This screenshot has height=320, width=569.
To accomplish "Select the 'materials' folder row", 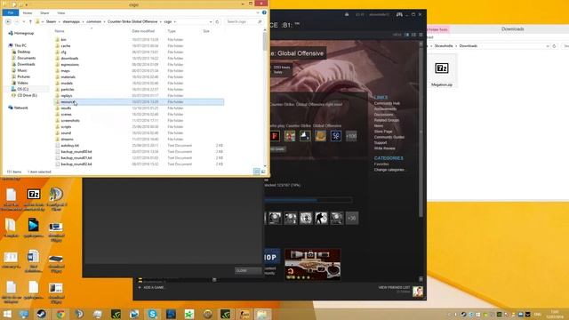I will [139, 77].
